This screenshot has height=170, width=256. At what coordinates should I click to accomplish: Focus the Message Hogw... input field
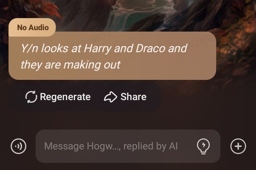click(x=128, y=146)
